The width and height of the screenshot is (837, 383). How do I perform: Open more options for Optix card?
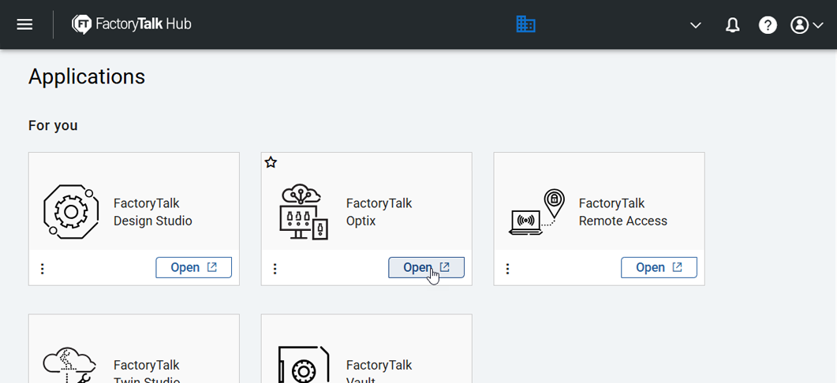click(x=275, y=268)
